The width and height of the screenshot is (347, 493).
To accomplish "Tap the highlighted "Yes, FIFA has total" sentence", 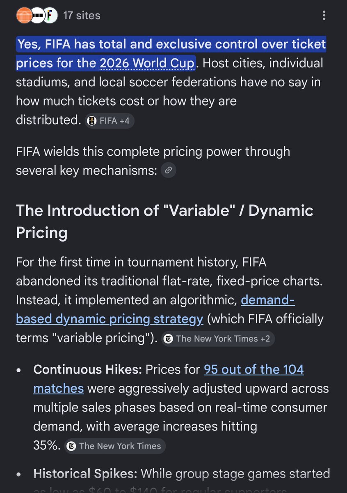I will pyautogui.click(x=171, y=53).
